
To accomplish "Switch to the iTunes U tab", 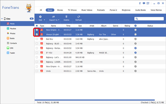I will (113, 10).
